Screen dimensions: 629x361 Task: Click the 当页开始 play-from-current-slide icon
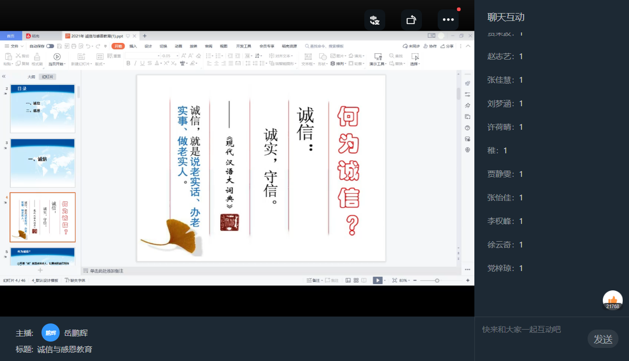[x=57, y=57]
